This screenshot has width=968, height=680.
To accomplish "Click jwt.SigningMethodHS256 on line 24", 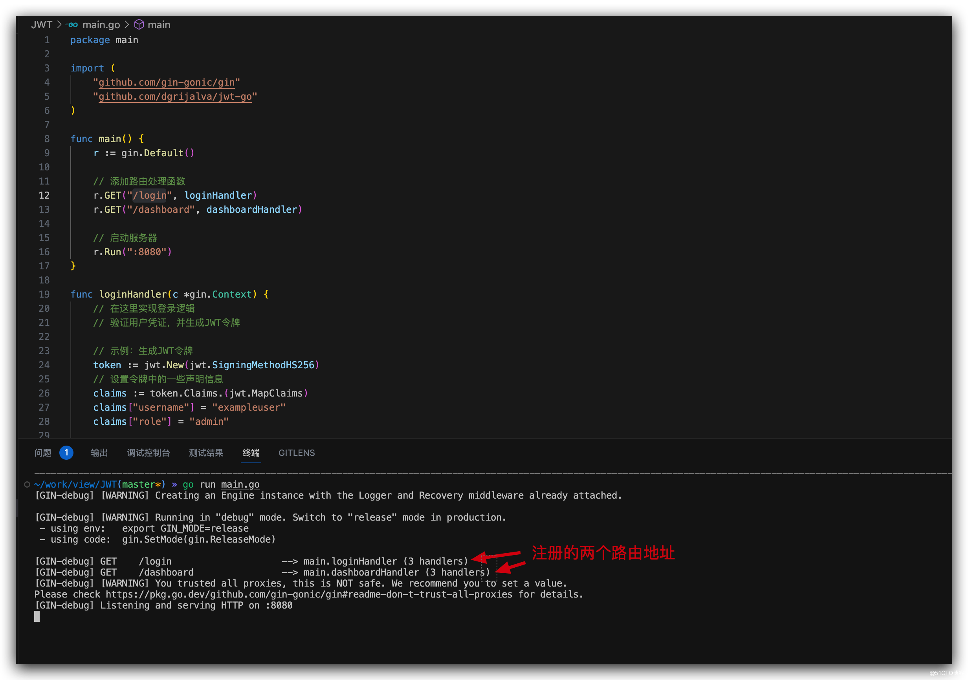I will coord(252,365).
